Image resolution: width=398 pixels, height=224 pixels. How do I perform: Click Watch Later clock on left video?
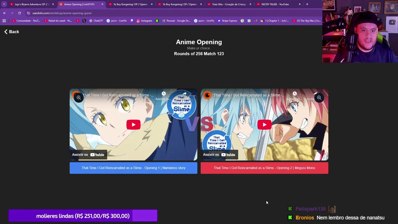click(x=164, y=94)
